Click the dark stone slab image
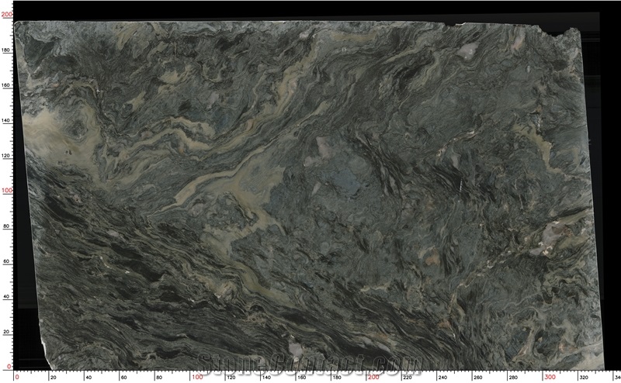Screen dimensions: 621x383 [309, 196]
